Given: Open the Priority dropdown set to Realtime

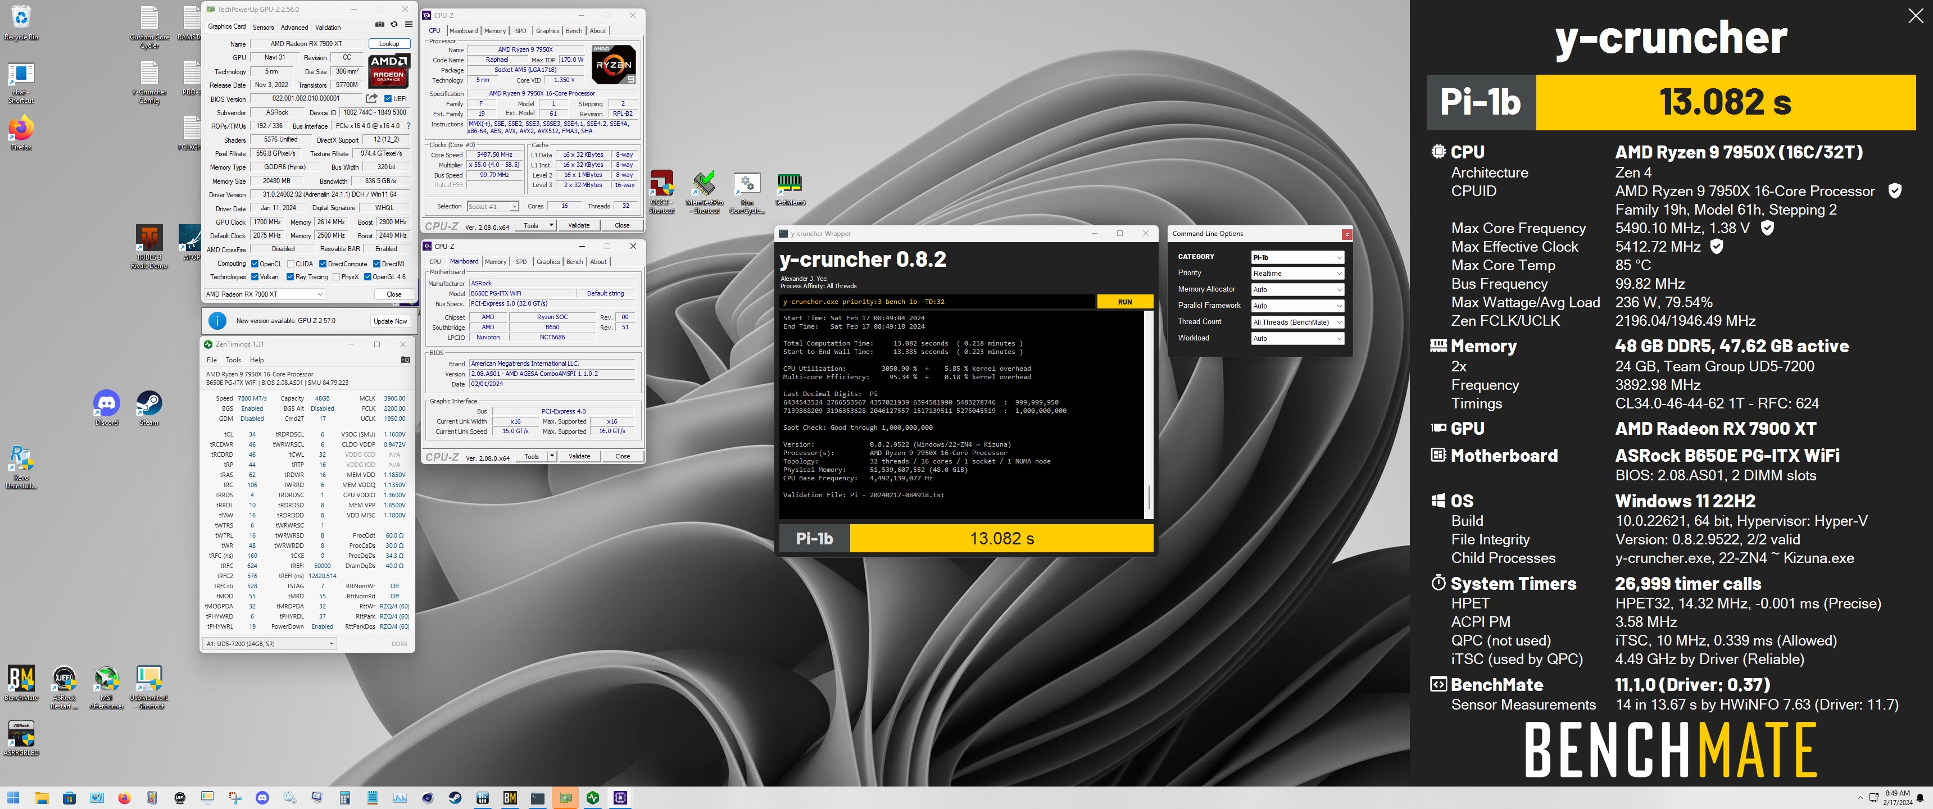Looking at the screenshot, I should coord(1297,273).
